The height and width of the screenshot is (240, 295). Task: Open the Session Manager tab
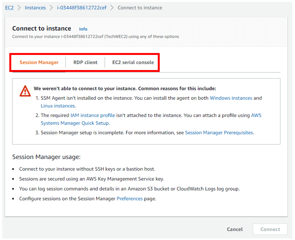(39, 62)
